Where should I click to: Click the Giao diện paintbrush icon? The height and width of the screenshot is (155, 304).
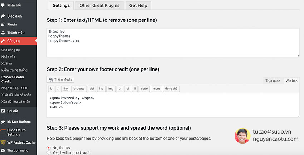tap(3, 16)
